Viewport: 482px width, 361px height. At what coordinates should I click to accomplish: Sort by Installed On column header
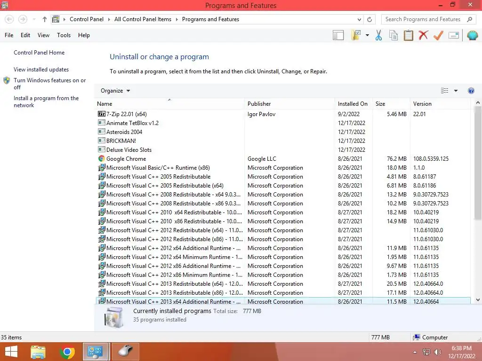click(x=353, y=104)
